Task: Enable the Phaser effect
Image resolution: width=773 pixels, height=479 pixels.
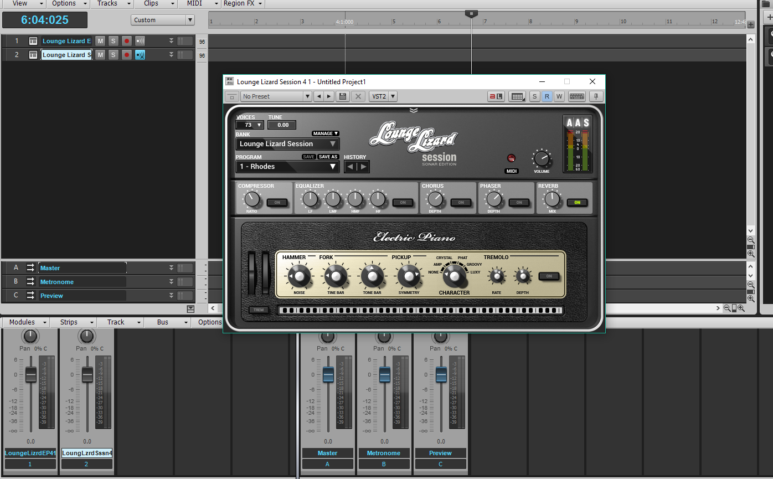Action: (519, 203)
